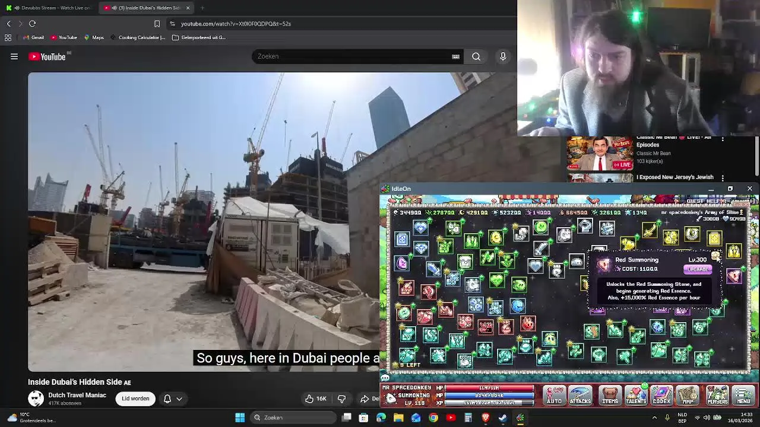Open options menu for Classic Mr Bean video

(723, 139)
